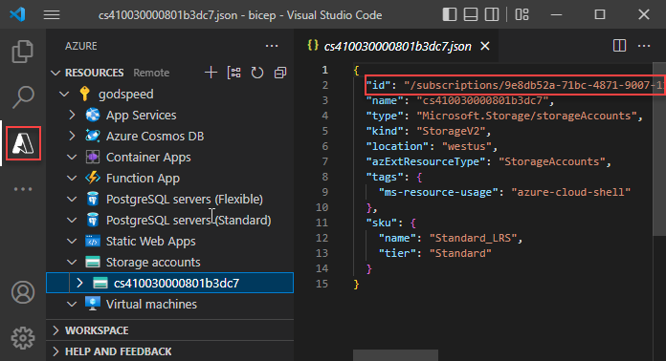Image resolution: width=666 pixels, height=361 pixels.
Task: Click the "Standard_LRS" sku name value
Action: point(473,238)
